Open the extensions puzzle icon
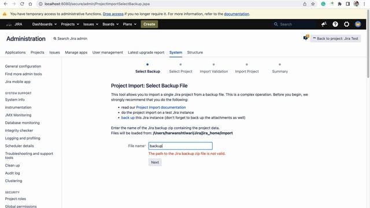This screenshot has height=208, width=370. [x=339, y=4]
